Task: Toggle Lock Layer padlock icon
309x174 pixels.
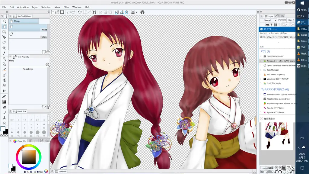Action: [276, 24]
